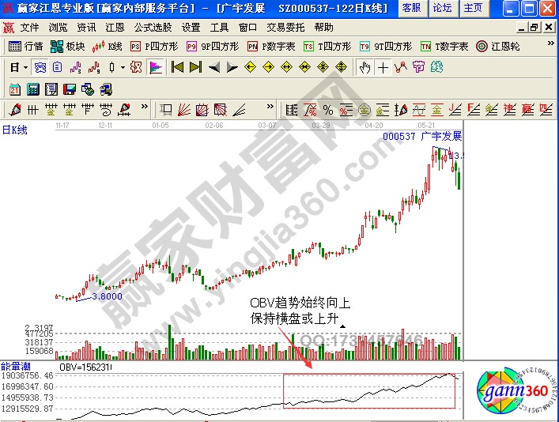
Task: Click the 论坛 forum button
Action: click(x=442, y=8)
